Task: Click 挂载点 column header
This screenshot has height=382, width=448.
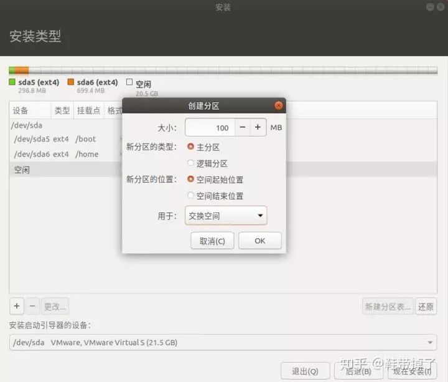Action: click(89, 110)
